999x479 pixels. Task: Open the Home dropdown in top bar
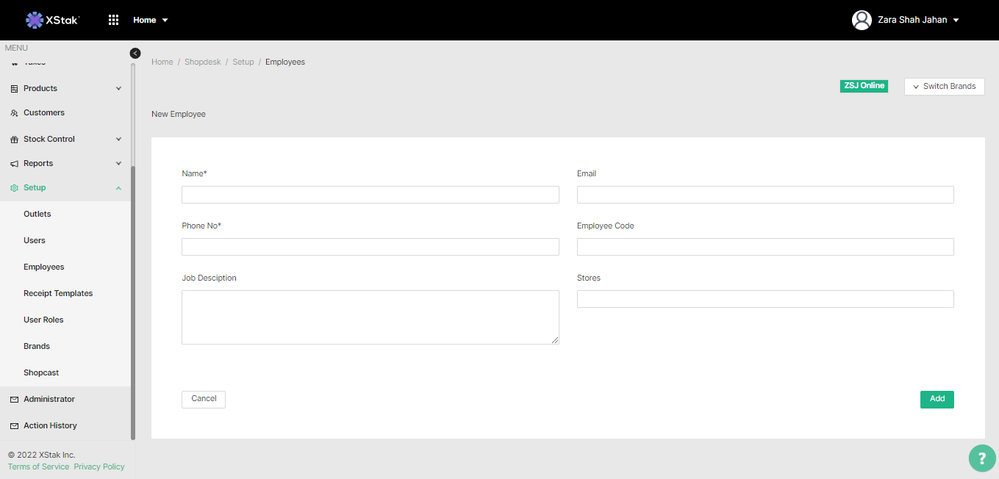(150, 20)
